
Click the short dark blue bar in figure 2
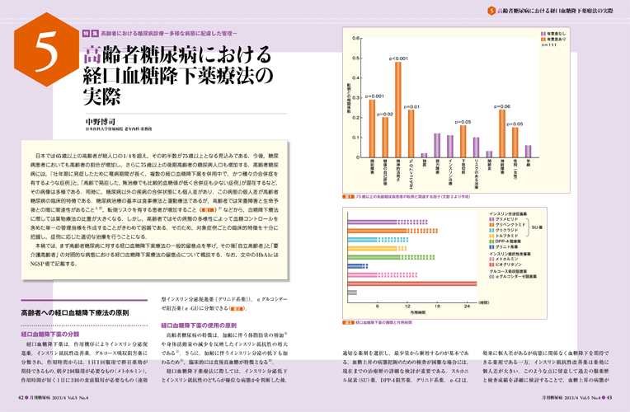(x=358, y=266)
